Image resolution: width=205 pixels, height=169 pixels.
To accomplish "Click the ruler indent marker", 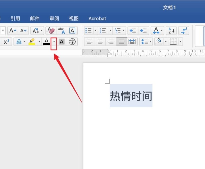I will pyautogui.click(x=109, y=53).
